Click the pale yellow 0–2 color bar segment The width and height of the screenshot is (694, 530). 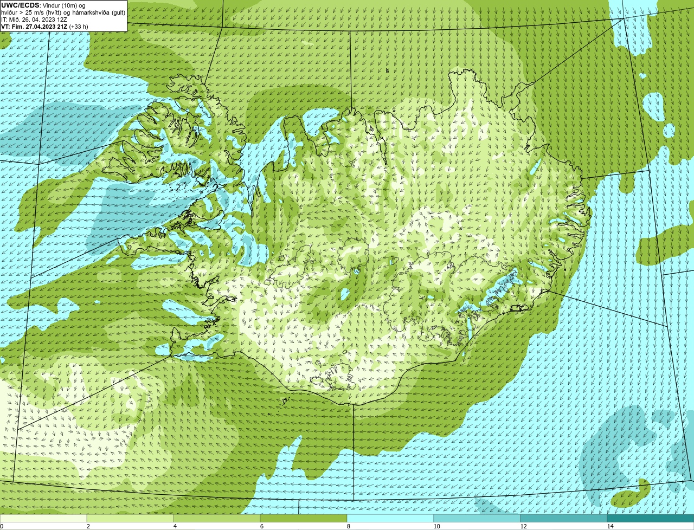[43, 518]
